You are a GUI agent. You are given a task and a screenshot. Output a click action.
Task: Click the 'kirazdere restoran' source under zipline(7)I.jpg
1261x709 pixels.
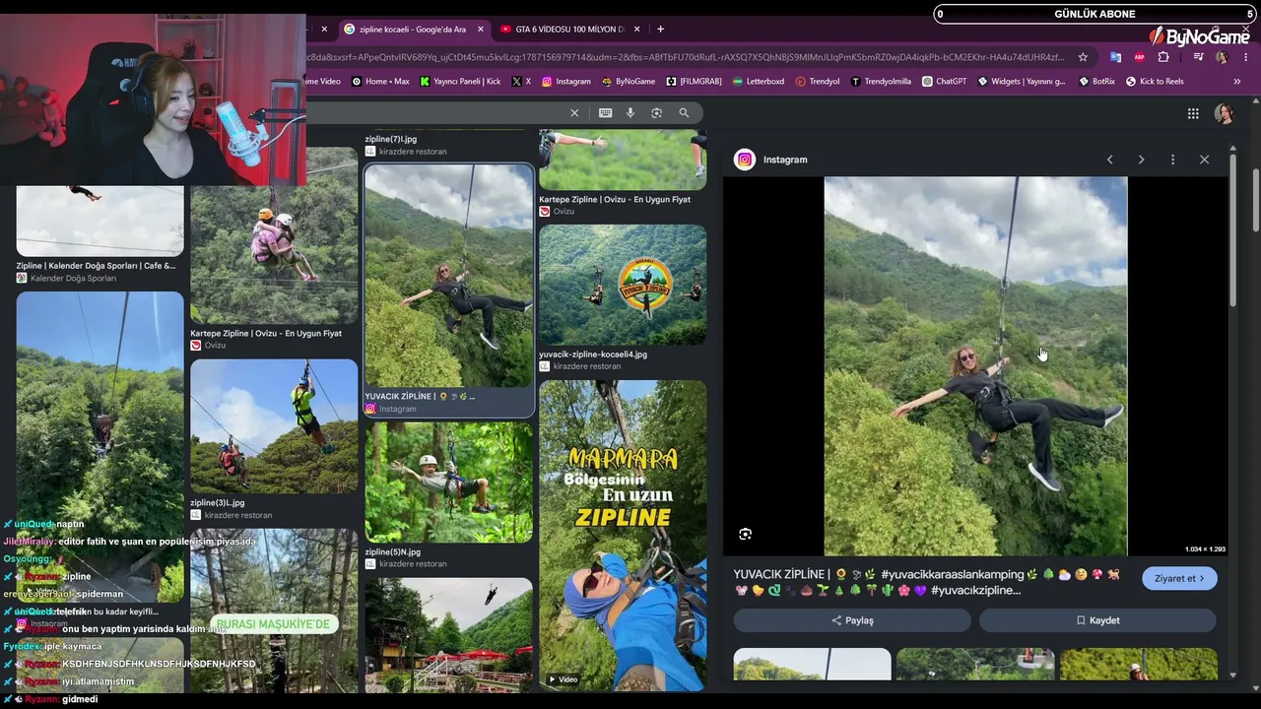point(413,152)
